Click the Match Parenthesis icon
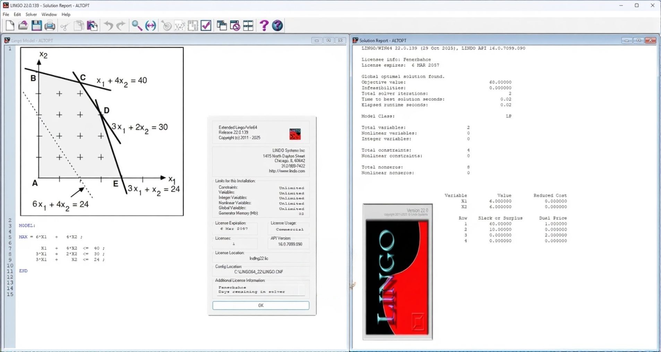 [151, 26]
